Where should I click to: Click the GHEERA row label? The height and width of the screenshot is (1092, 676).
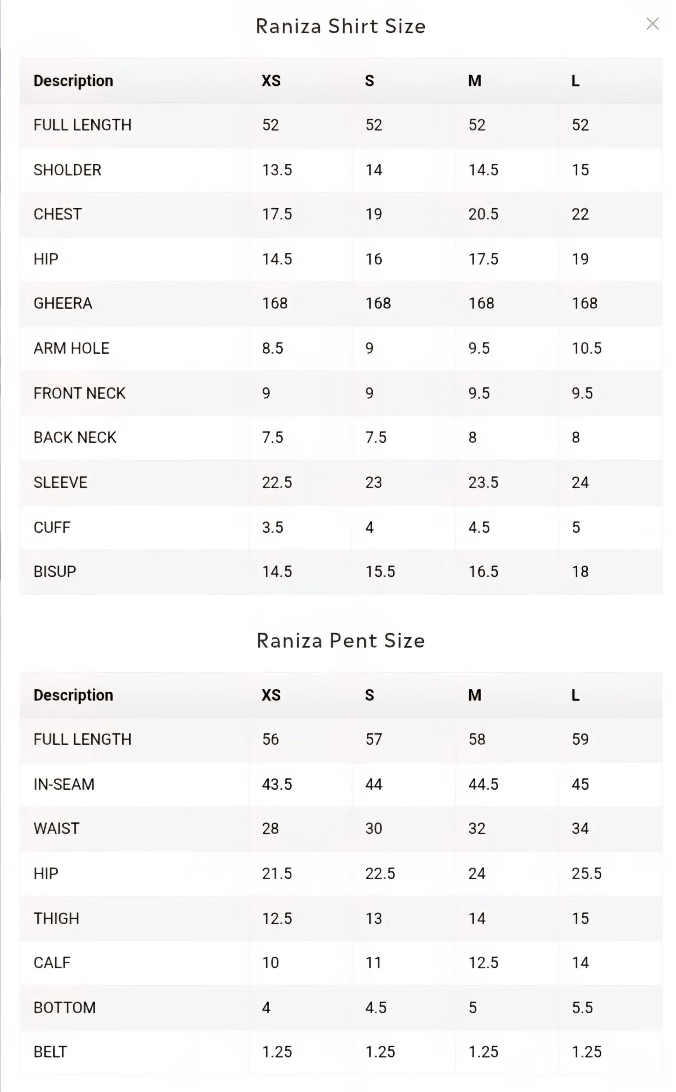(63, 303)
